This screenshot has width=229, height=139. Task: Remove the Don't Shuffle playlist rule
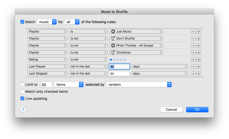click(193, 39)
